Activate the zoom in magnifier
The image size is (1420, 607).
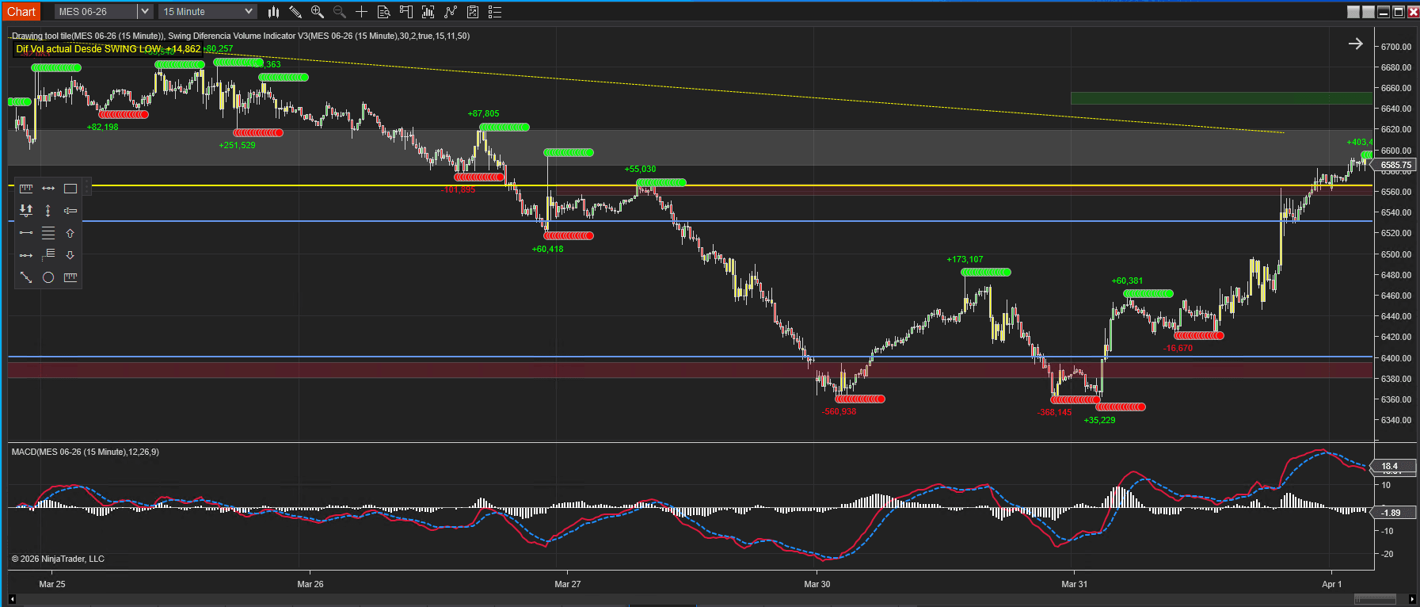point(318,12)
